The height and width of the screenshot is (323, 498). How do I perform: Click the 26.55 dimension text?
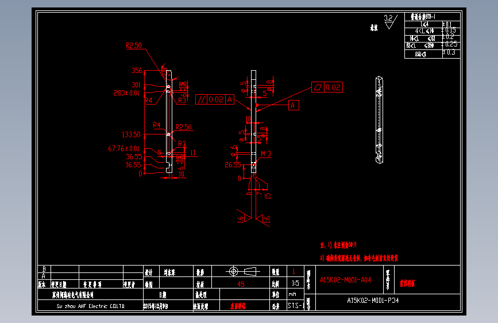click(233, 165)
